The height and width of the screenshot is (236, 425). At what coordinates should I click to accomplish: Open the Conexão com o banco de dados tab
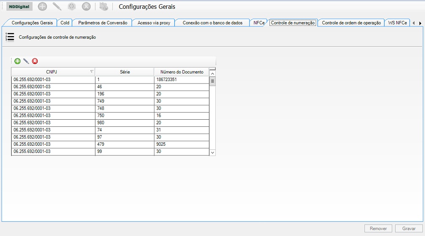[x=212, y=23]
